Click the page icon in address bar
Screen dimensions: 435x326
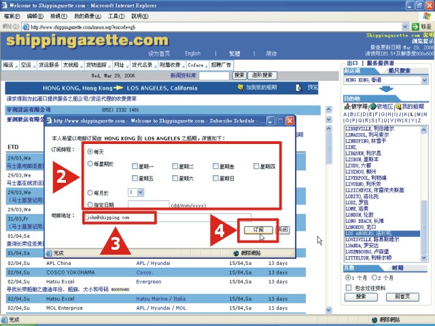tap(26, 27)
